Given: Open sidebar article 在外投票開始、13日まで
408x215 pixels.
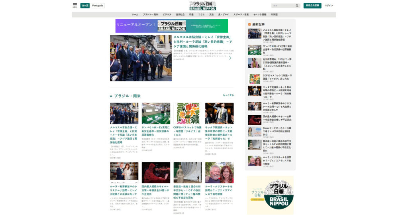Looking at the screenshot, I should point(277,64).
